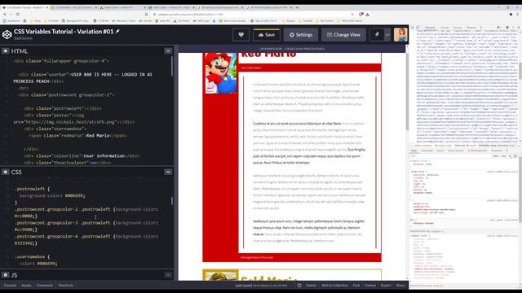Click '.usernamebox {' in CSS editor
Image resolution: width=522 pixels, height=293 pixels.
[32, 256]
